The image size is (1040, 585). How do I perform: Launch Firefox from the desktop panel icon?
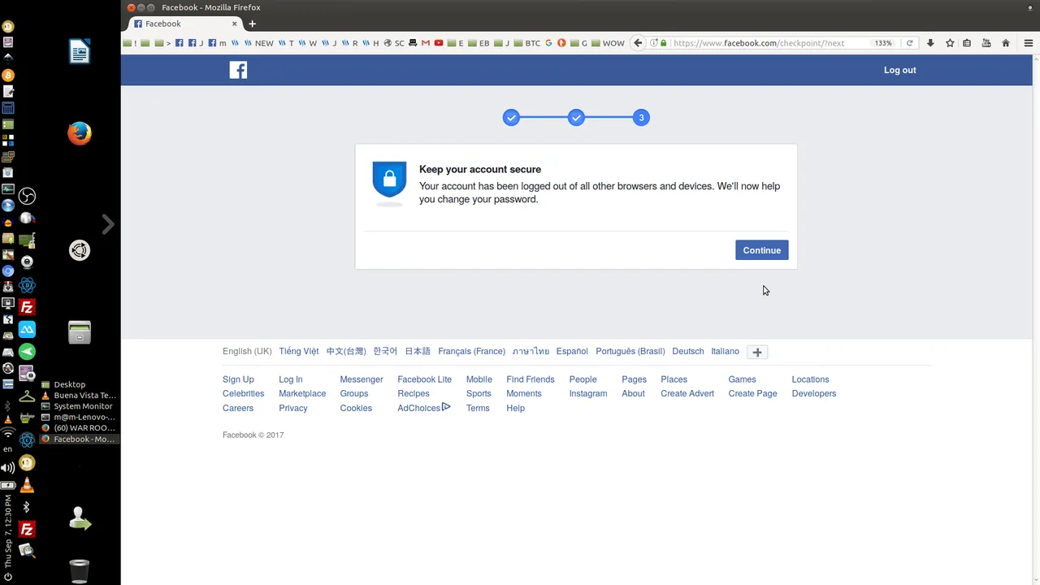coord(79,133)
